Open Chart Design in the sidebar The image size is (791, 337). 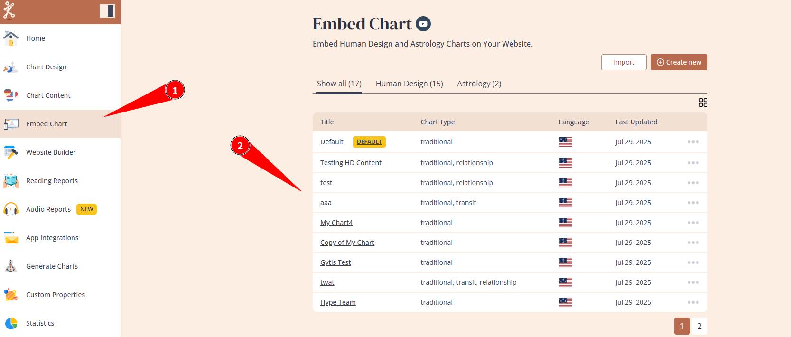point(46,67)
